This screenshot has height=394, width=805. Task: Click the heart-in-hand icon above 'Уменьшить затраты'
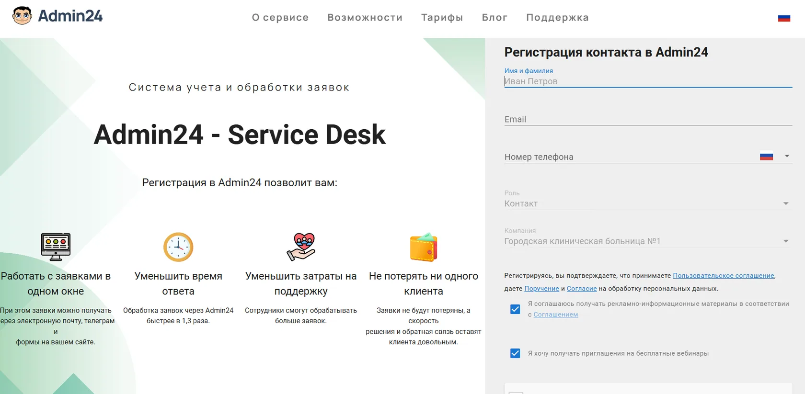pyautogui.click(x=301, y=247)
